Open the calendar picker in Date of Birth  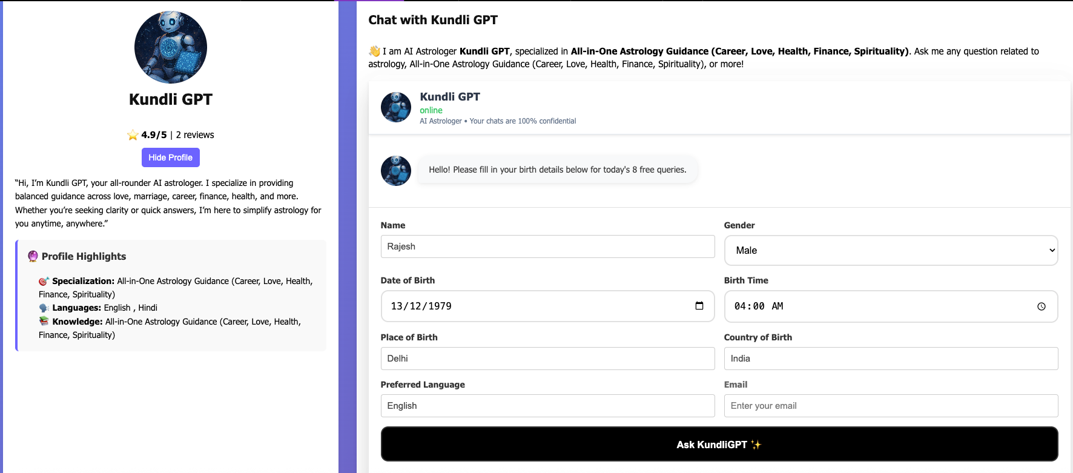(699, 306)
